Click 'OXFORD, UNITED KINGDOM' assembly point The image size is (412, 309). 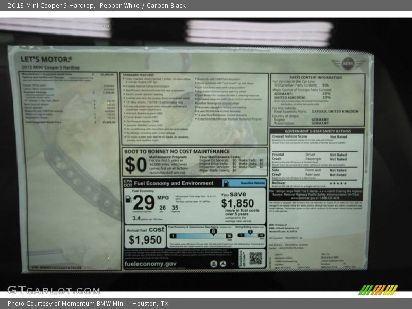(335, 111)
